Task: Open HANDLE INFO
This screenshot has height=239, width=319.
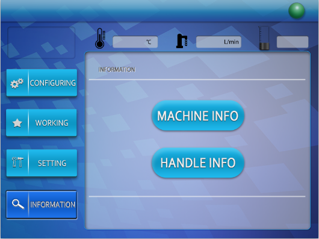Action: [x=198, y=163]
